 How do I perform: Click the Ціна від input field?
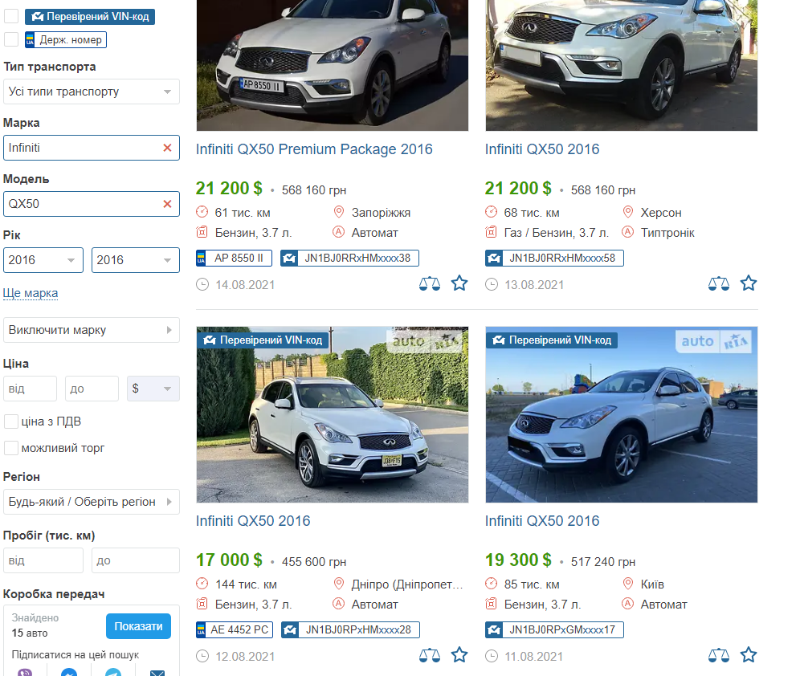(31, 389)
